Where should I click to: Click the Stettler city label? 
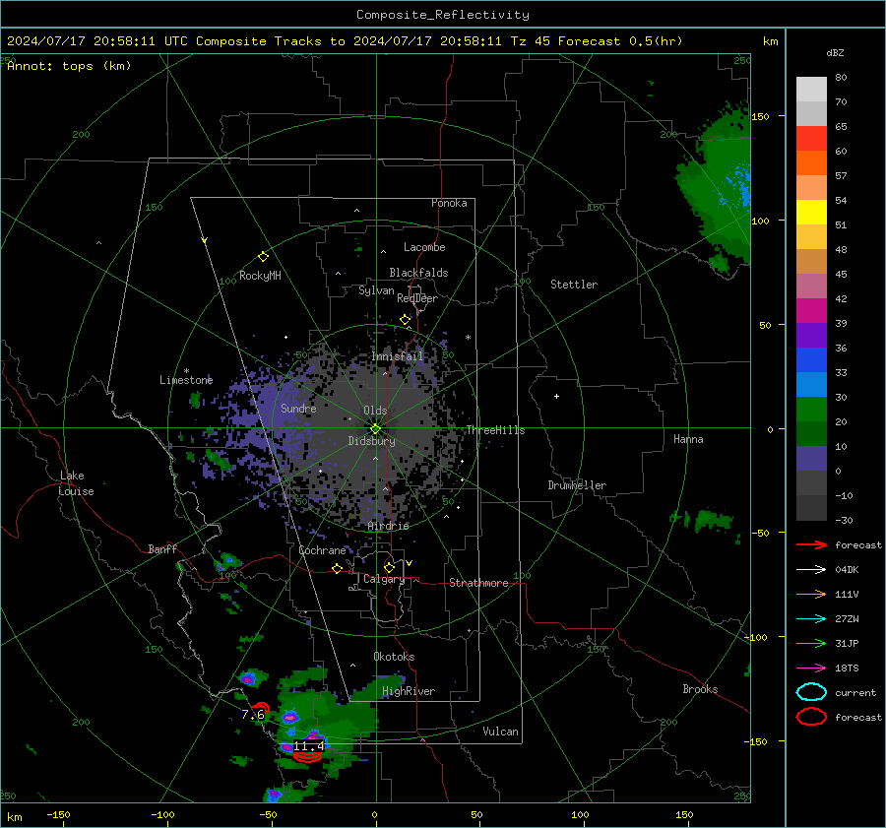(574, 285)
